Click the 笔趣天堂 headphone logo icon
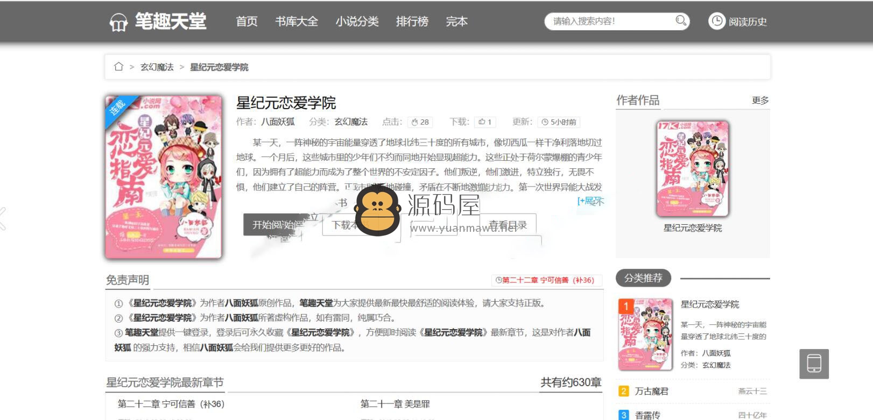This screenshot has width=873, height=420. coord(118,22)
